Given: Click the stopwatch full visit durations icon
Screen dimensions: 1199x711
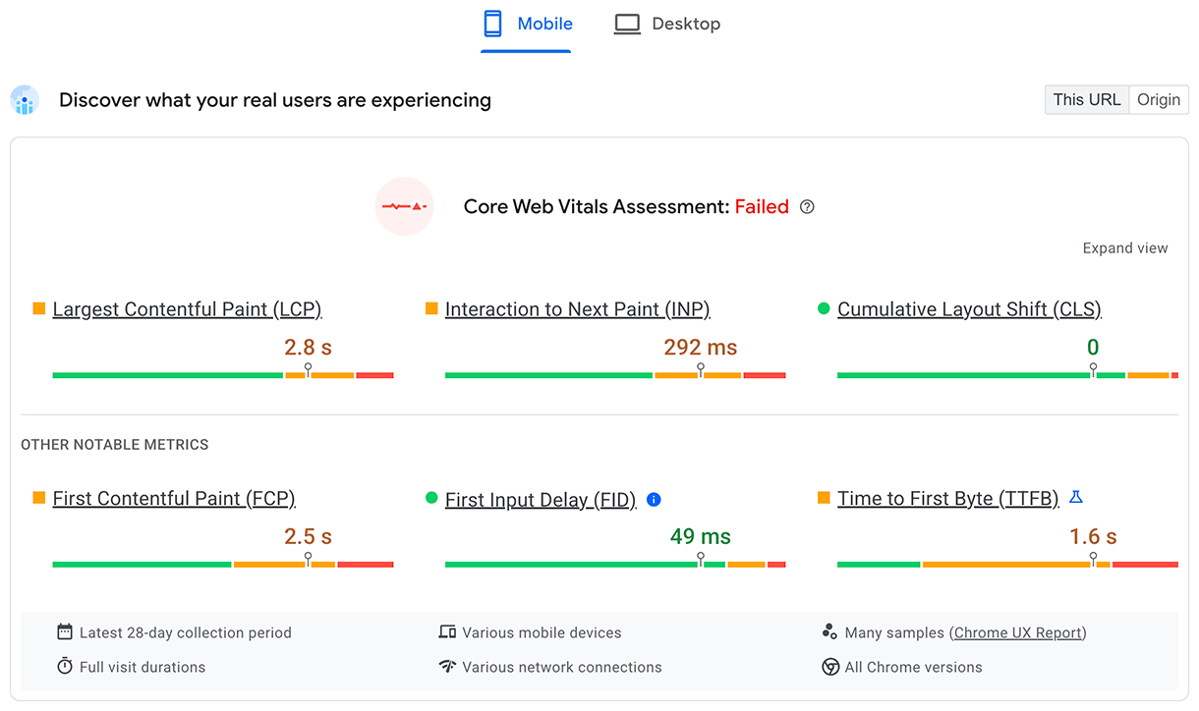Looking at the screenshot, I should coord(64,667).
